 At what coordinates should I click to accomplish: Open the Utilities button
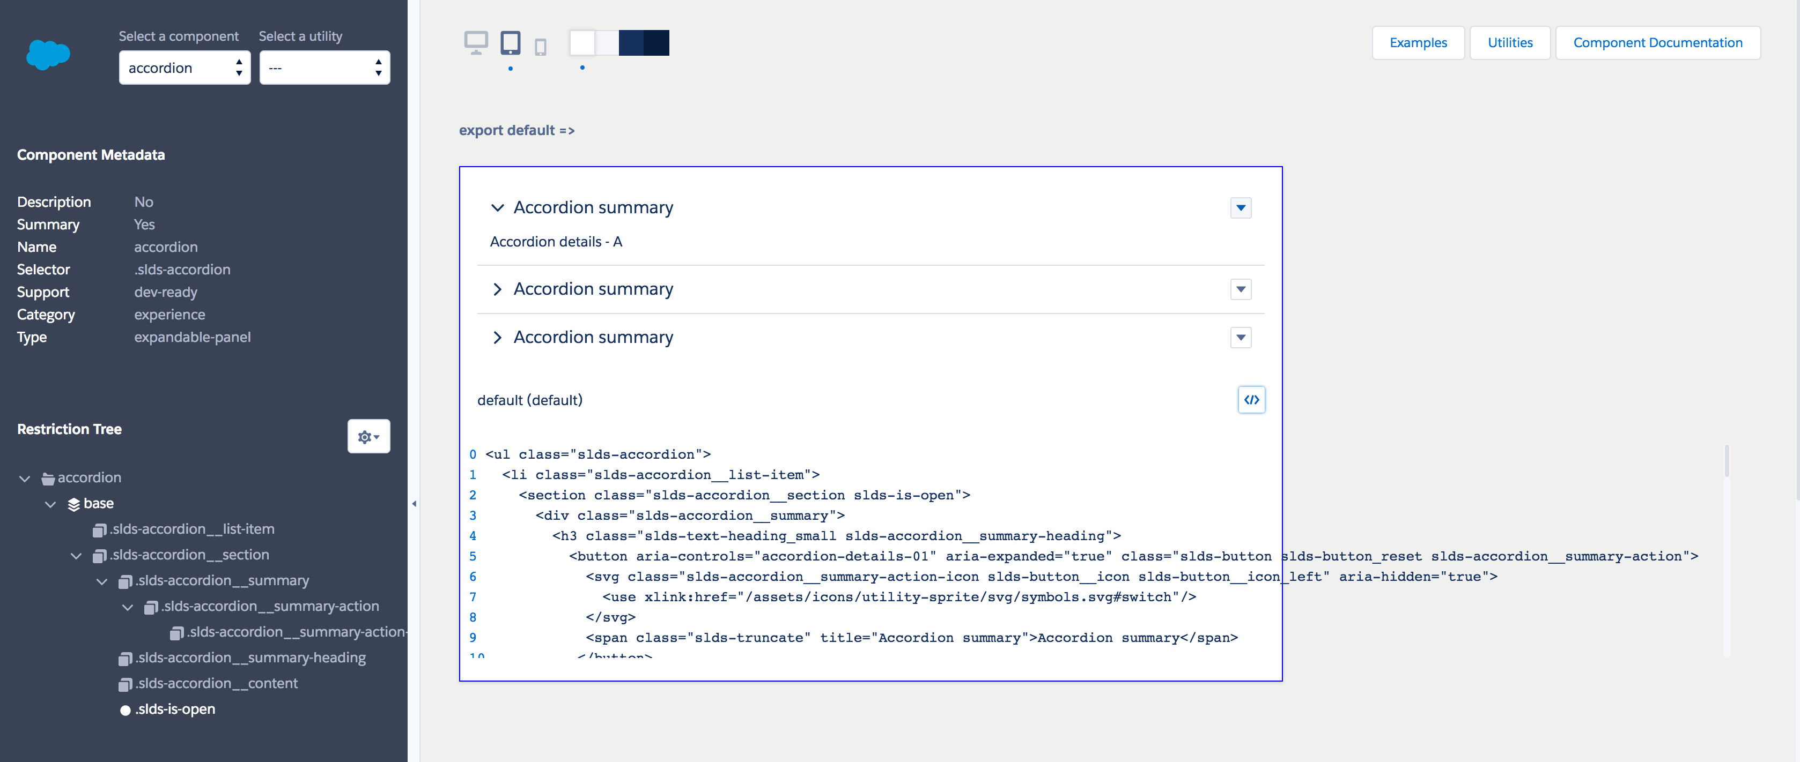[1510, 43]
